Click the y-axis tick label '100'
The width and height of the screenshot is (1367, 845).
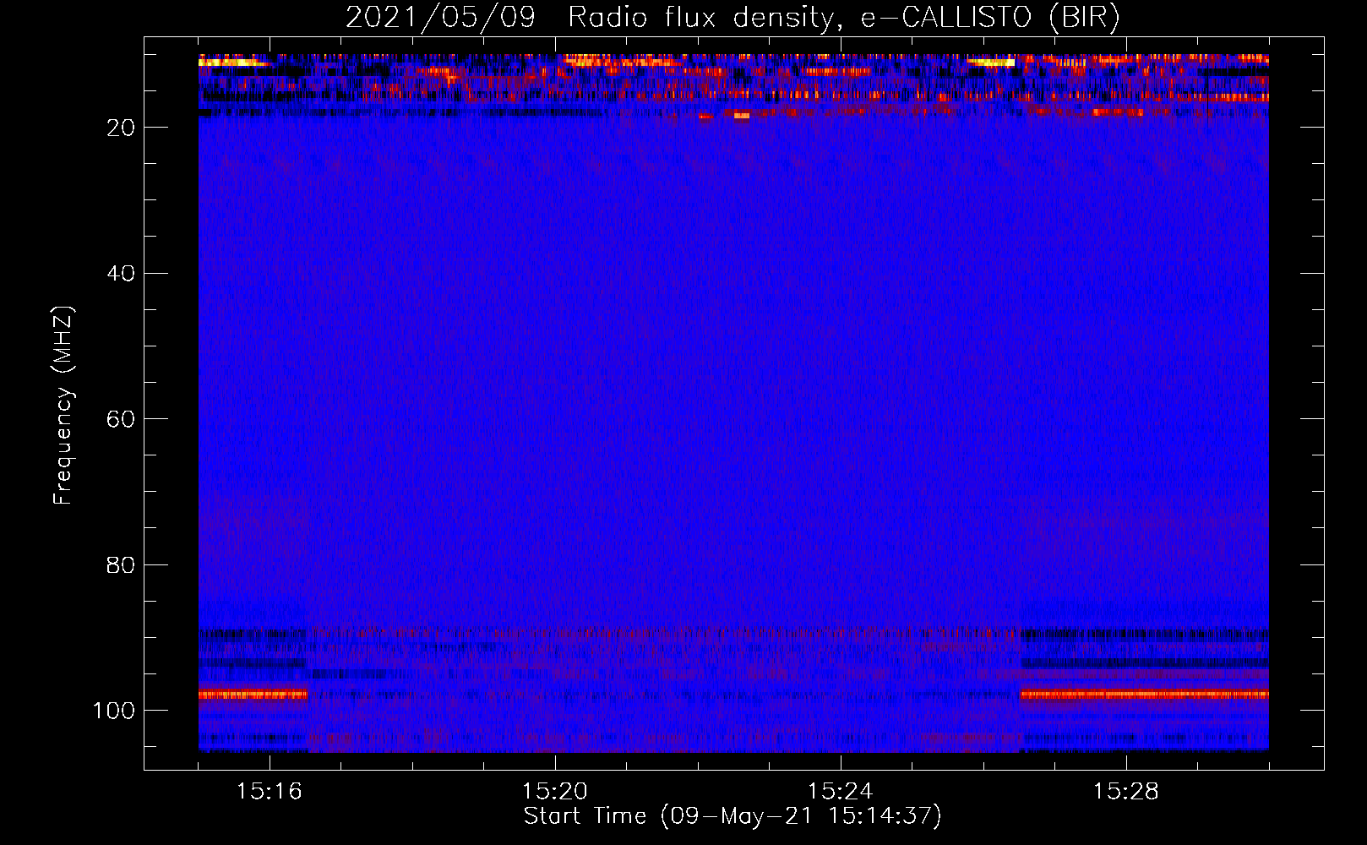tap(114, 711)
